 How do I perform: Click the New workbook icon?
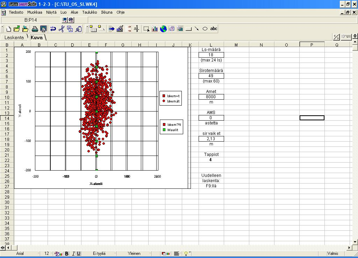9,29
